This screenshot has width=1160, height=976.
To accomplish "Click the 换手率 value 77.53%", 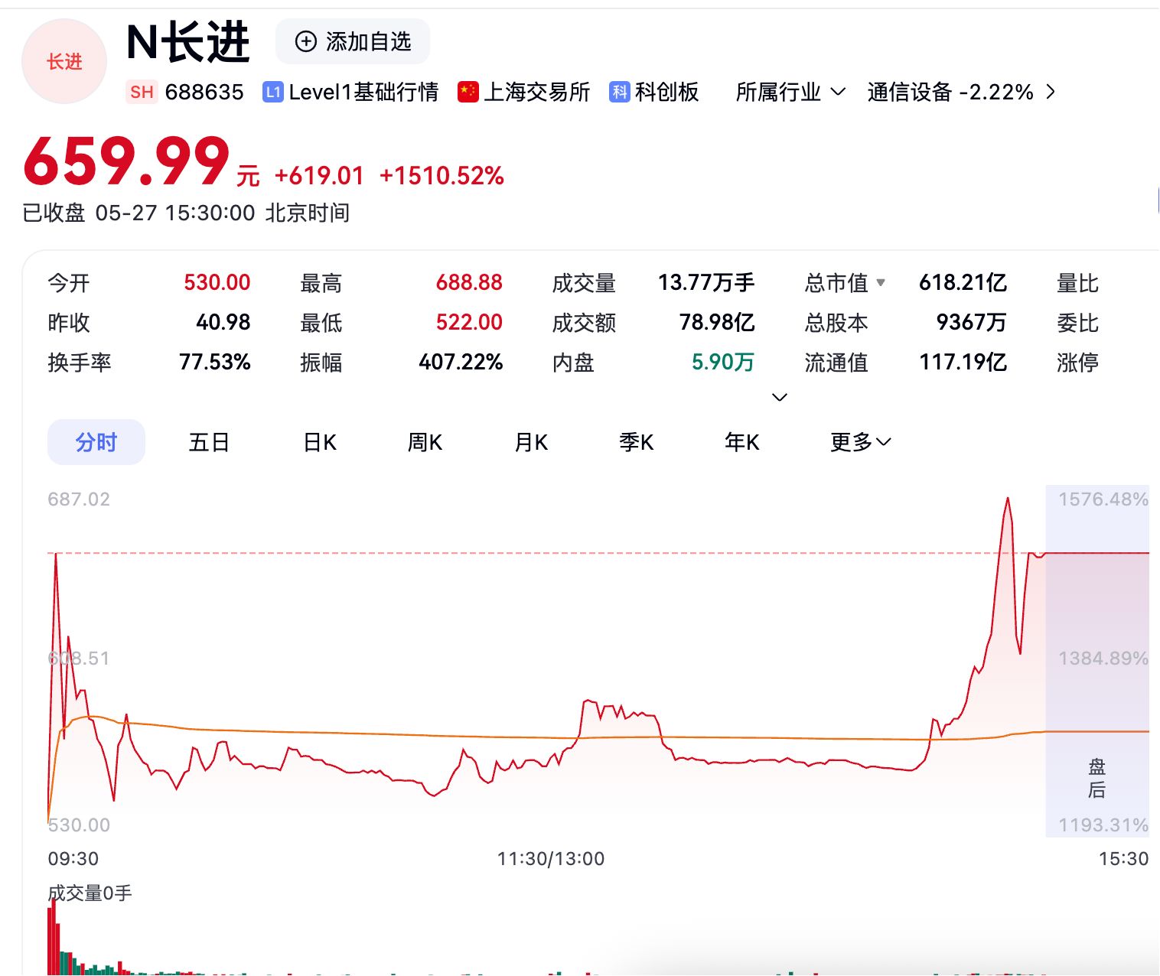I will (x=215, y=362).
